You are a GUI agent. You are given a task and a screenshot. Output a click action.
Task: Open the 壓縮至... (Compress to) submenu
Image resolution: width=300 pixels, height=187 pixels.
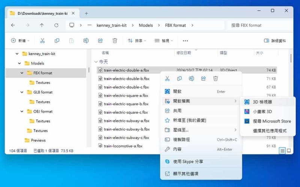[201, 130]
